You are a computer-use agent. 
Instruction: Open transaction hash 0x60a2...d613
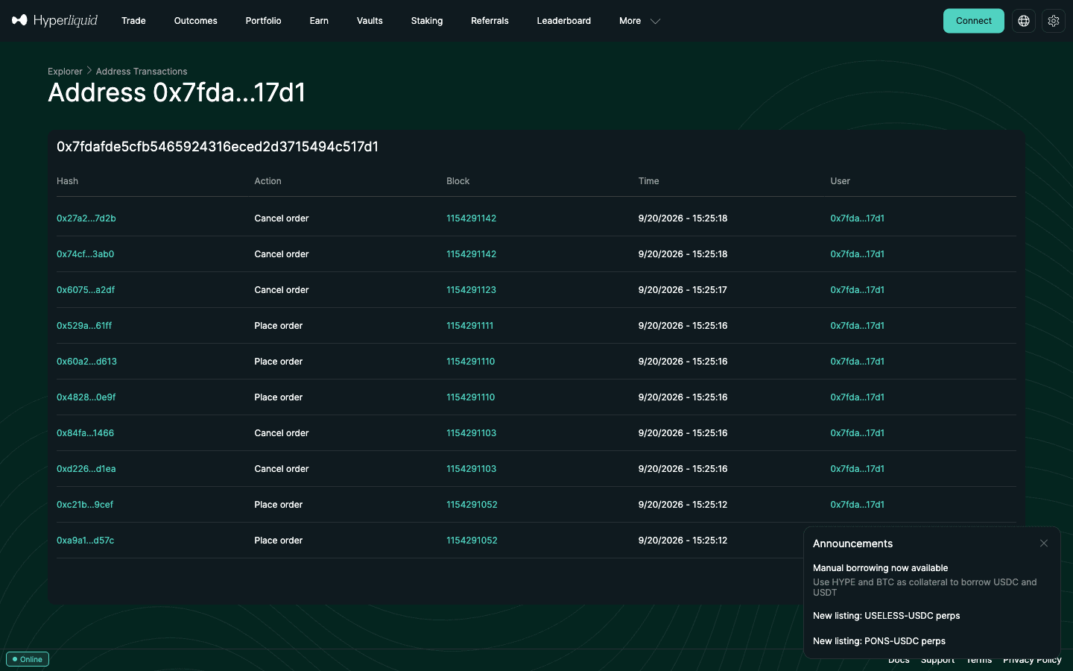[87, 362]
